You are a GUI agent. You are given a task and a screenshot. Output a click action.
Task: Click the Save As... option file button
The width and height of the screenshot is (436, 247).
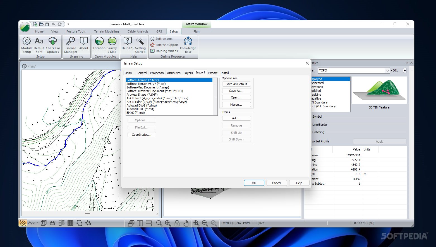coord(236,91)
